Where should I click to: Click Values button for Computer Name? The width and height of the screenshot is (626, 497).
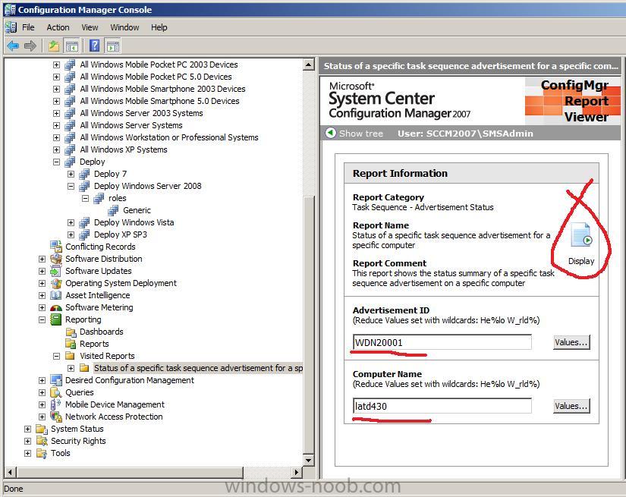coord(571,406)
